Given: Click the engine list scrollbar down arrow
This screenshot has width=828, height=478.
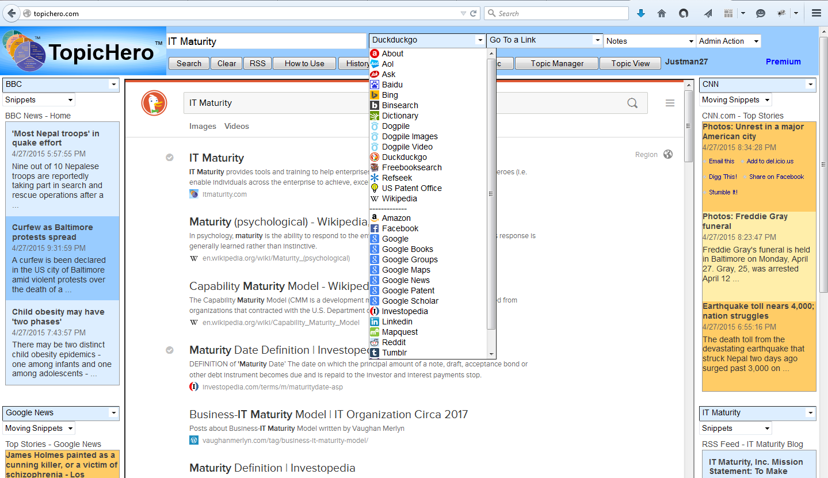Looking at the screenshot, I should 491,354.
